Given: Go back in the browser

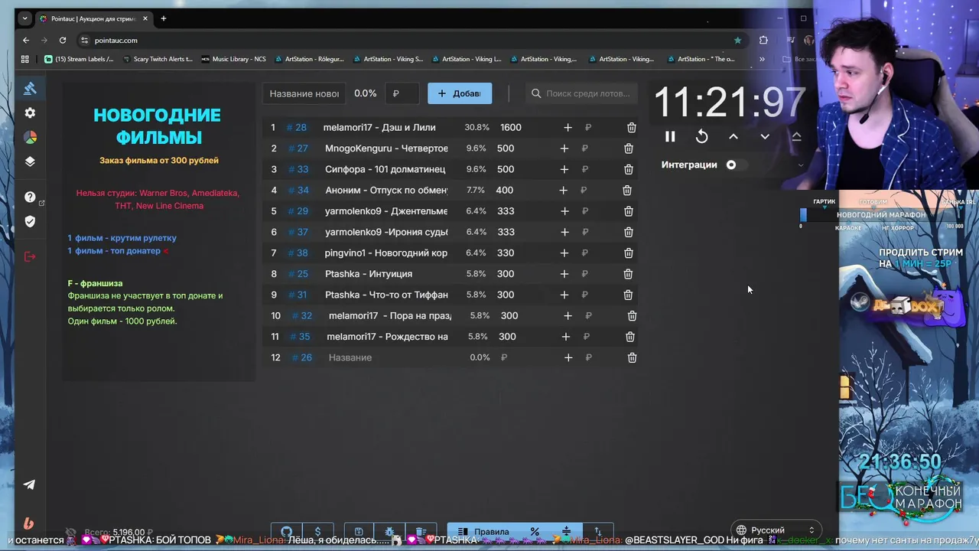Looking at the screenshot, I should 26,41.
